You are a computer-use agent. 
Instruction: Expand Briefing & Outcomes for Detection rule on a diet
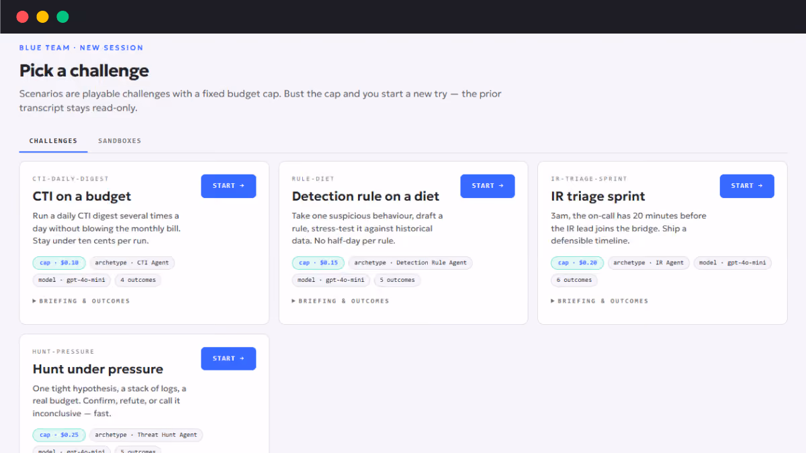tap(341, 301)
